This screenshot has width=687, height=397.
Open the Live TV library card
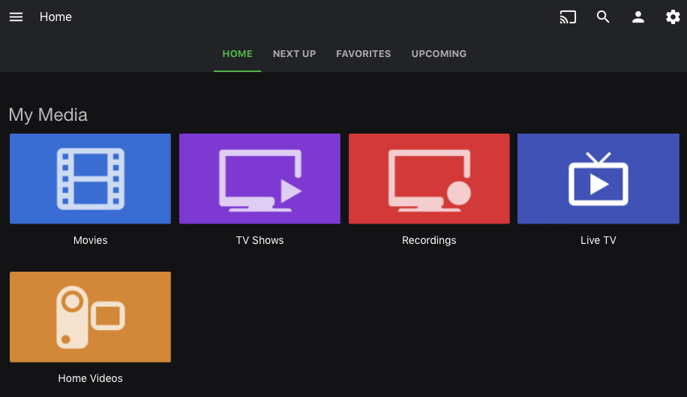pos(598,179)
